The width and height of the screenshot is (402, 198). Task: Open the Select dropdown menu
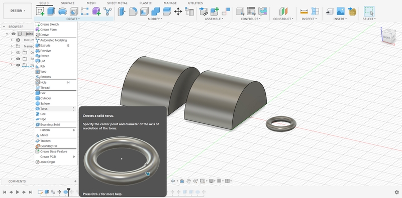tap(369, 19)
